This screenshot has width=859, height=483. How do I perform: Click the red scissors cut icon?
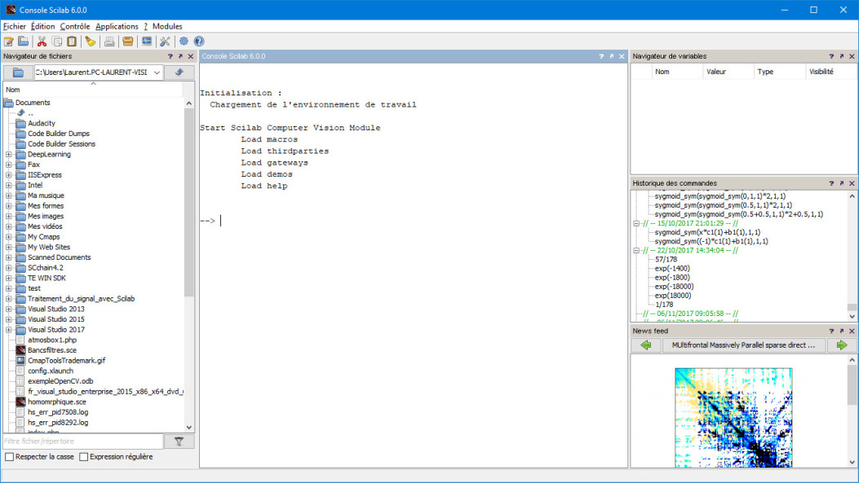(42, 42)
